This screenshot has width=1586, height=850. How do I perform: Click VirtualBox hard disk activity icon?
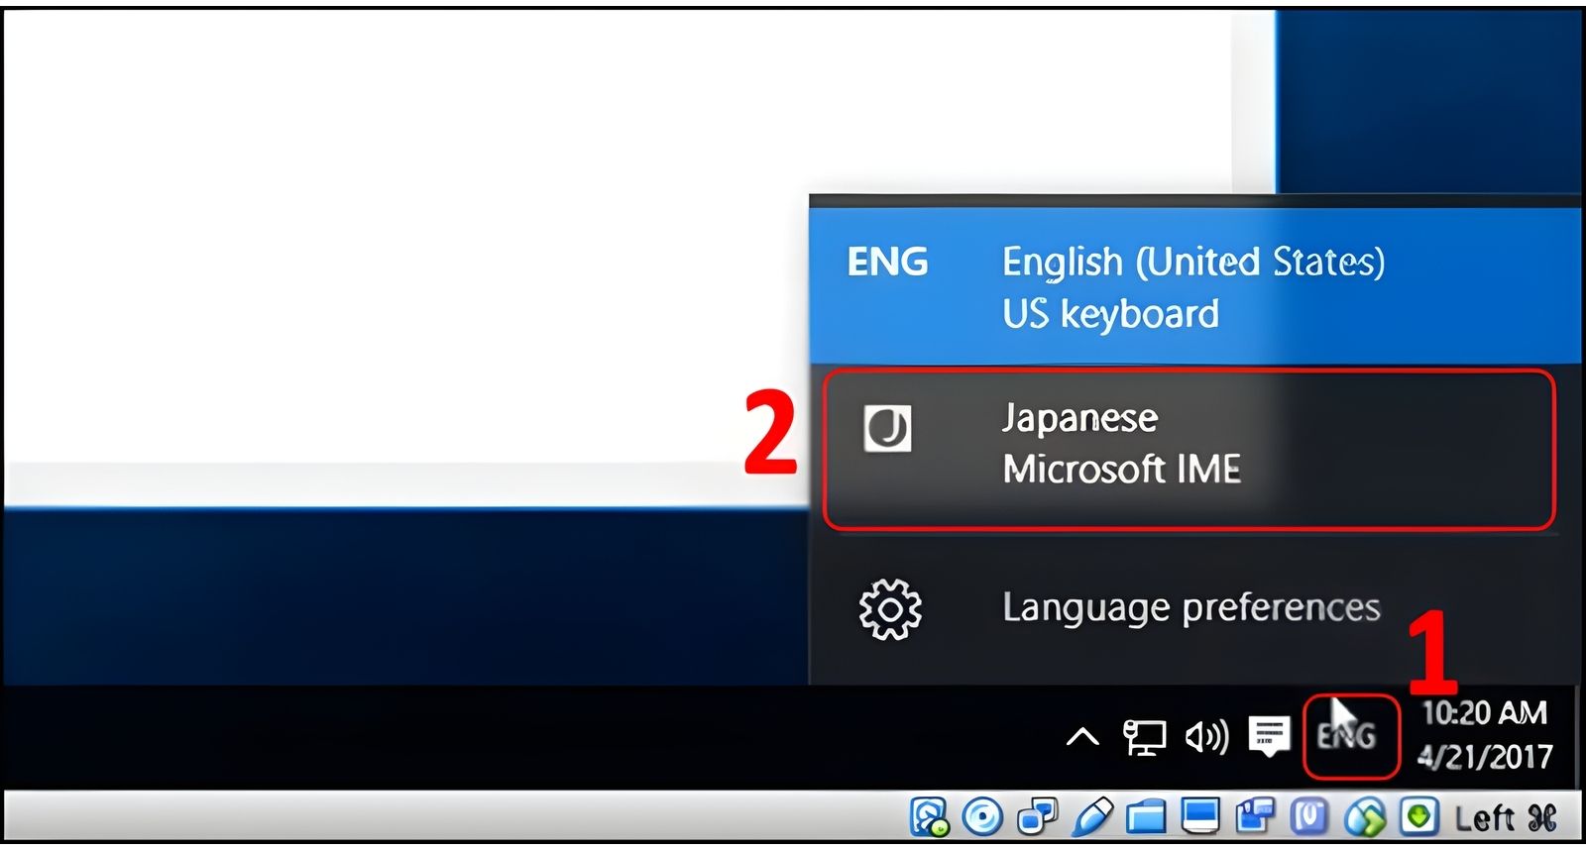(930, 816)
